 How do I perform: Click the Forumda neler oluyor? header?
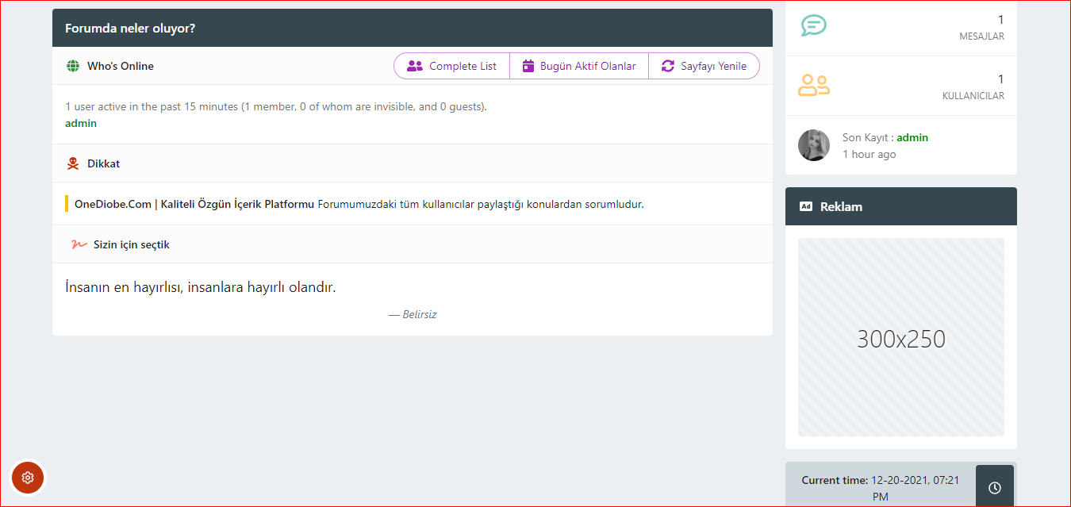click(130, 29)
